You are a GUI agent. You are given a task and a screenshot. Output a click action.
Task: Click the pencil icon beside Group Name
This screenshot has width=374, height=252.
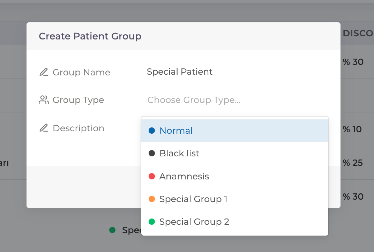tap(44, 72)
